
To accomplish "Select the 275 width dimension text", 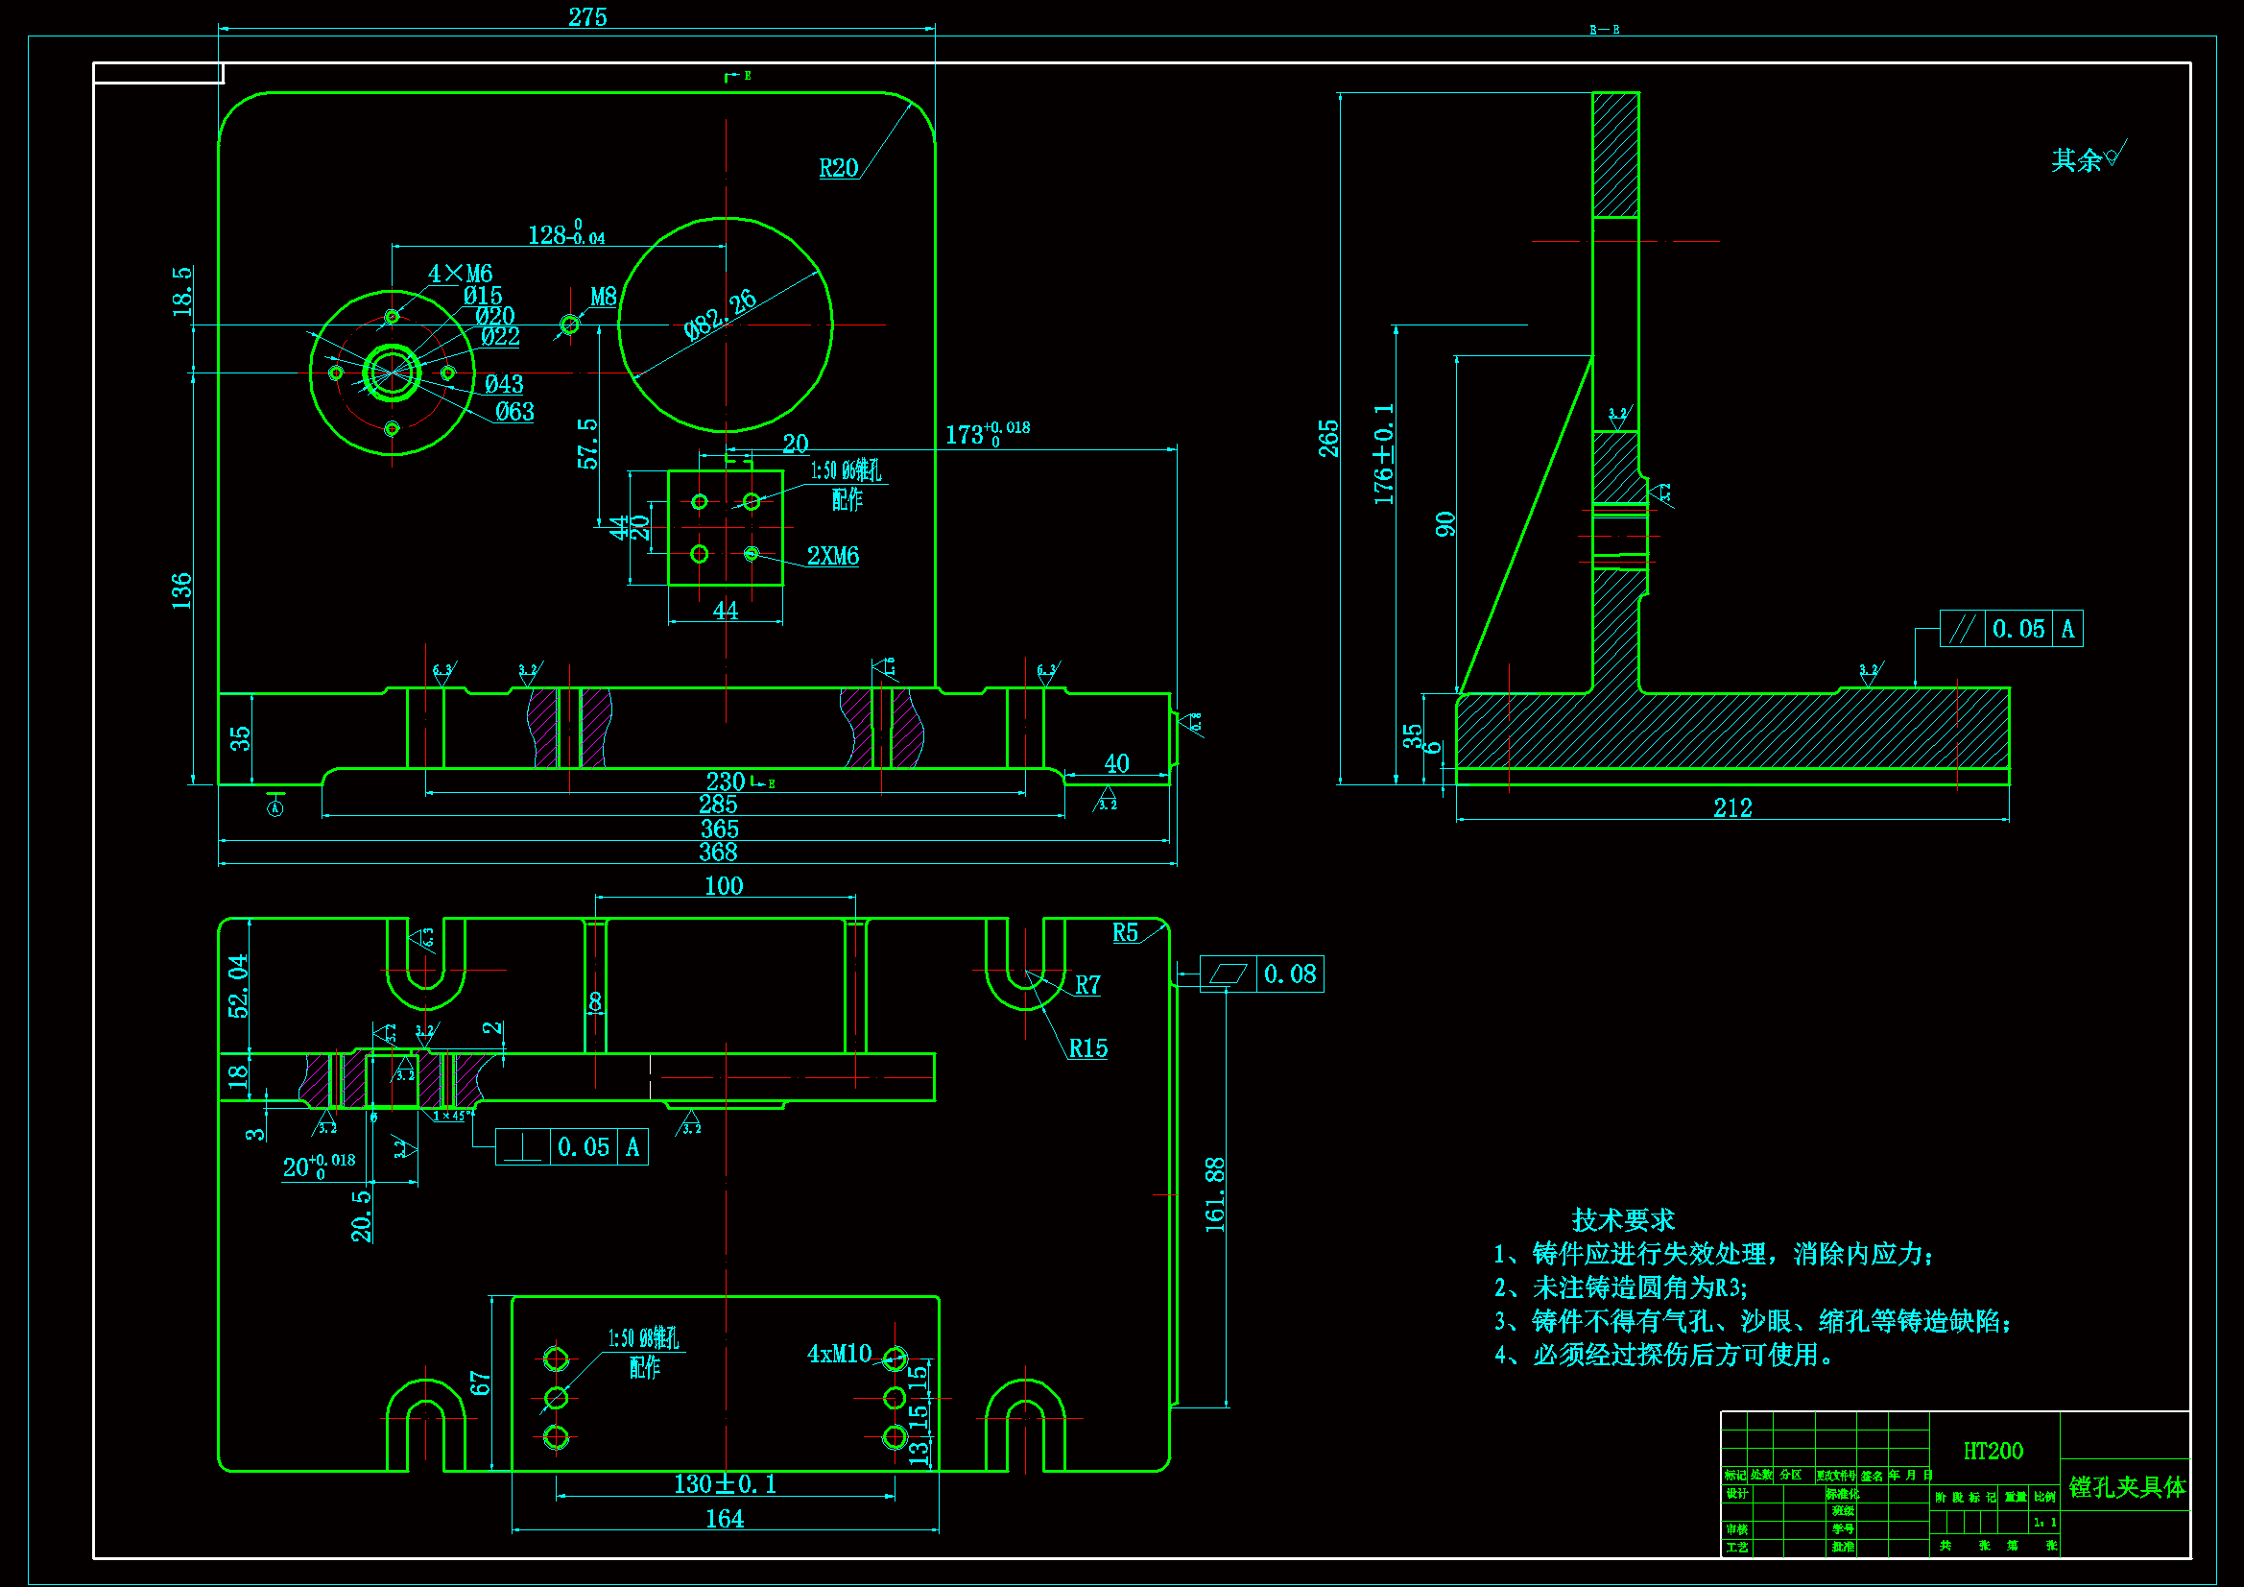I will pyautogui.click(x=587, y=16).
